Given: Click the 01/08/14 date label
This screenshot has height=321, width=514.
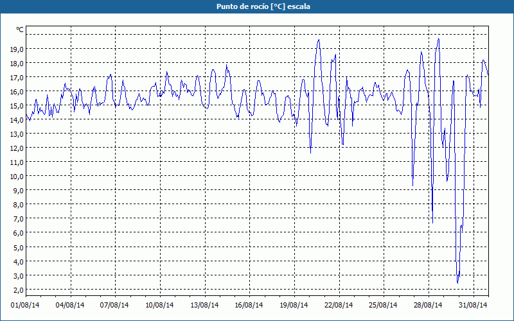Looking at the screenshot, I should 25,305.
